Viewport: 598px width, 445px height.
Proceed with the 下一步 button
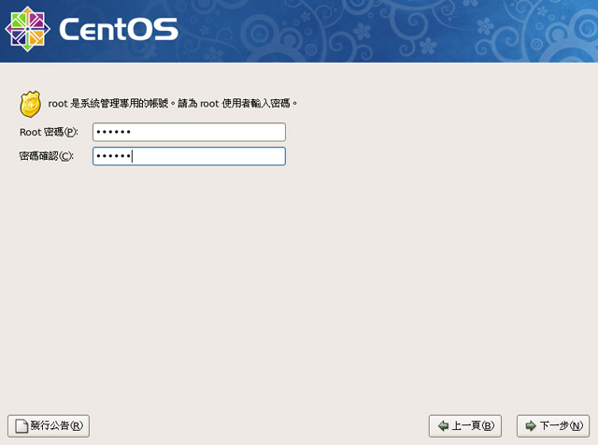(x=553, y=426)
